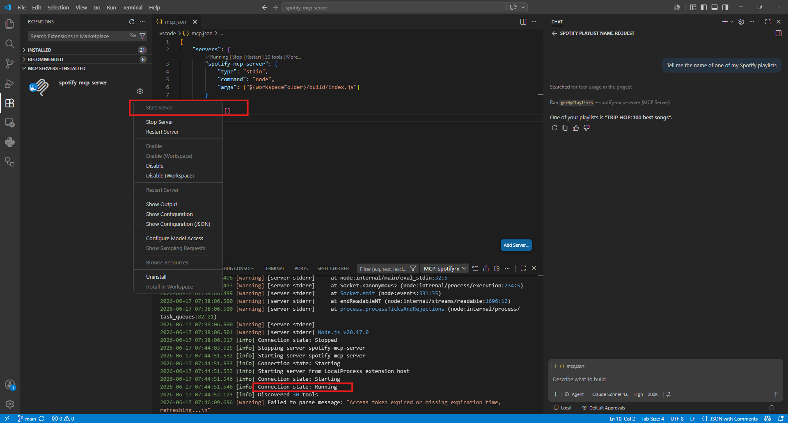The width and height of the screenshot is (788, 423).
Task: Click the output filter text box
Action: [383, 269]
